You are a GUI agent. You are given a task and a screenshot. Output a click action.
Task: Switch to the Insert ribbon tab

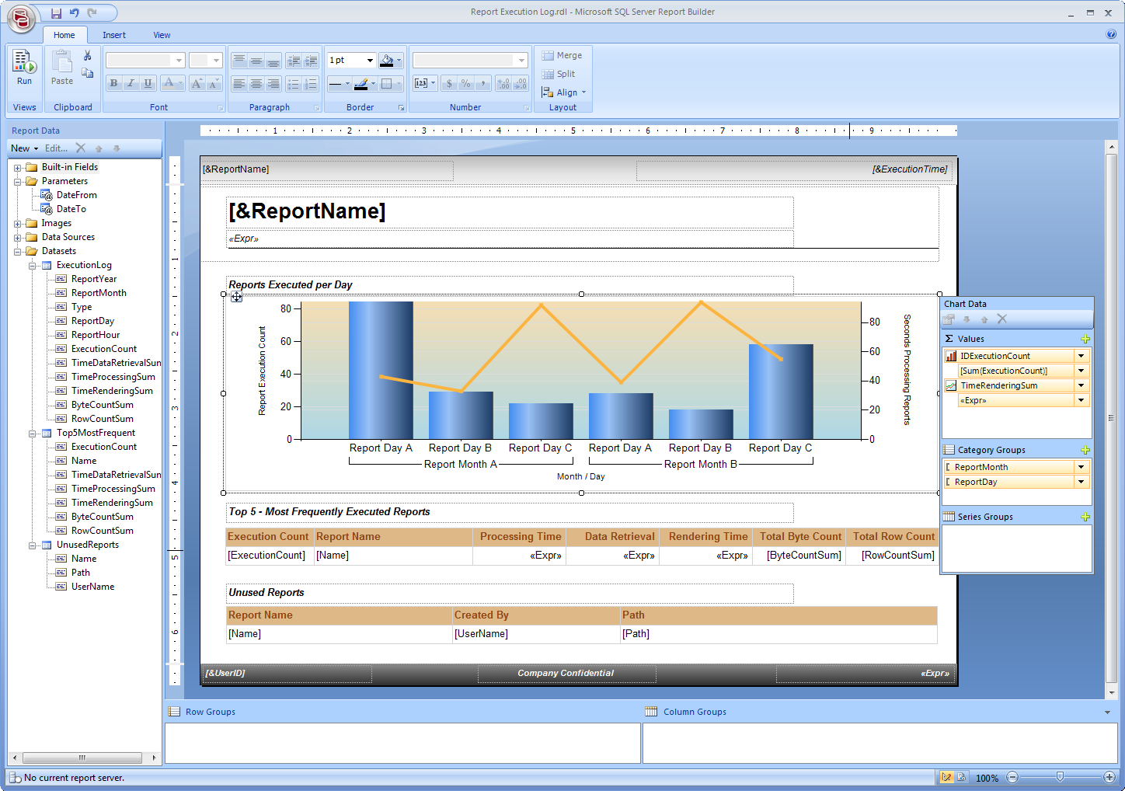tap(114, 35)
